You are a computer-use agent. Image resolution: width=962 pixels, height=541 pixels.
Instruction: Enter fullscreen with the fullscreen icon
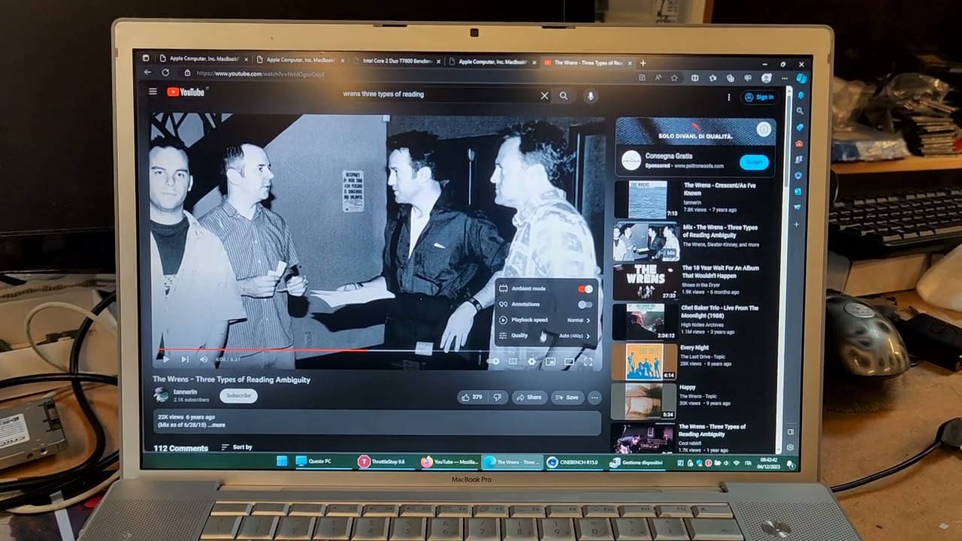coord(588,361)
